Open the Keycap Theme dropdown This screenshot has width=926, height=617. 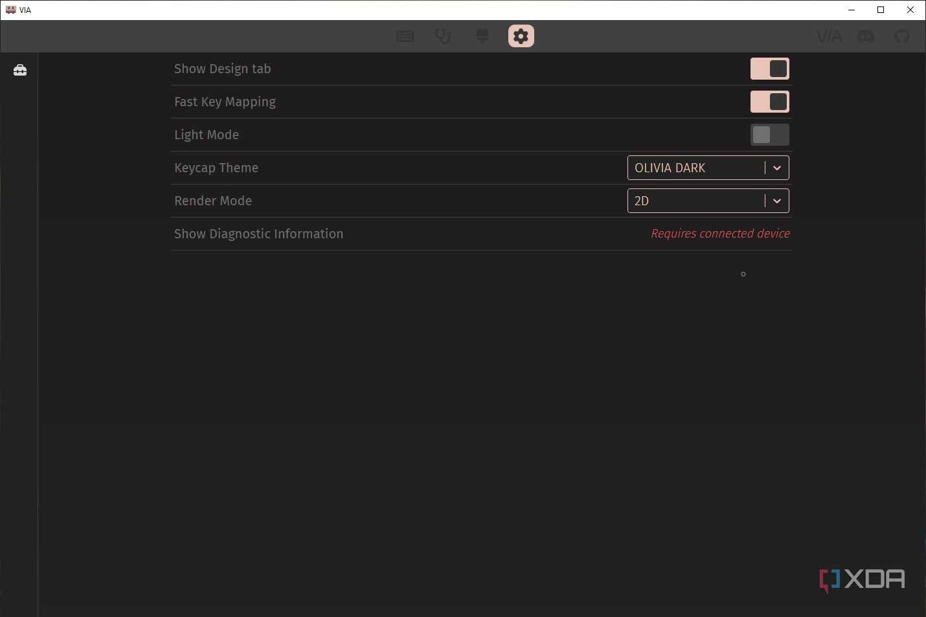pyautogui.click(x=708, y=168)
